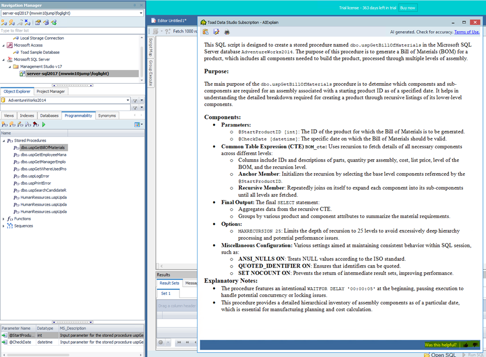Click the copy-to-clipboard icon in AIExplain window
Viewport: 486px width, 357px height.
[205, 32]
